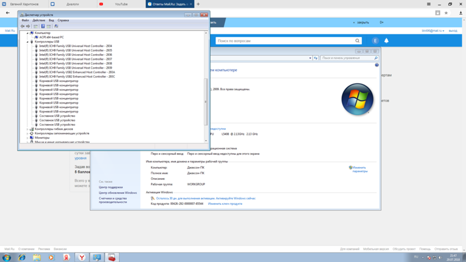Screen dimensions: 466x262
Task: Collapse the Контроллеры USB tree node
Action: [x=27, y=42]
